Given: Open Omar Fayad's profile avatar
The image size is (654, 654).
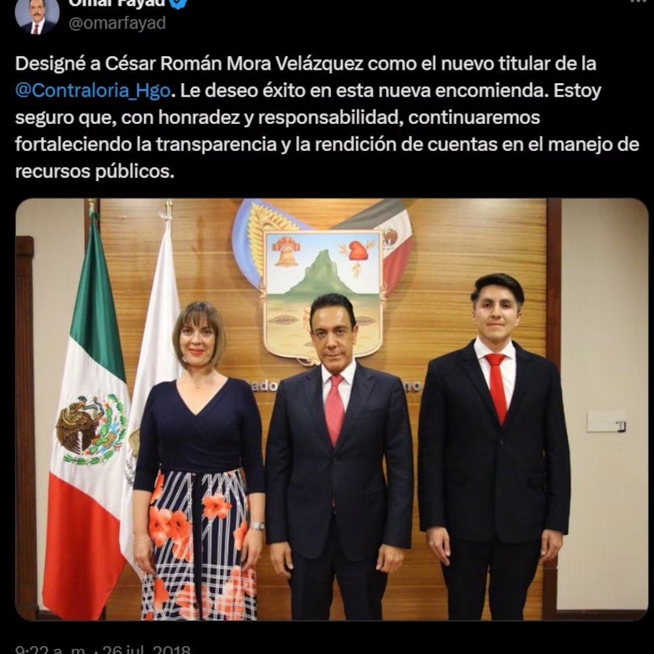Looking at the screenshot, I should tap(37, 15).
